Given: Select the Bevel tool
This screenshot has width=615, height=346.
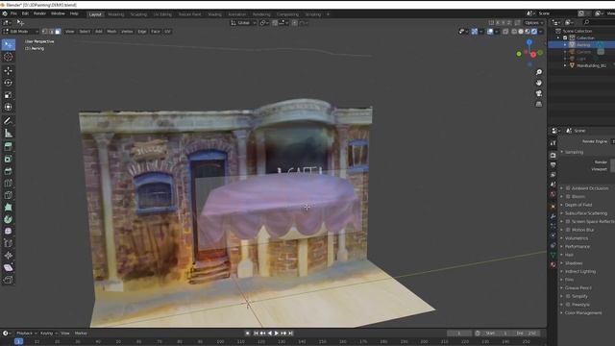Looking at the screenshot, I should [9, 171].
